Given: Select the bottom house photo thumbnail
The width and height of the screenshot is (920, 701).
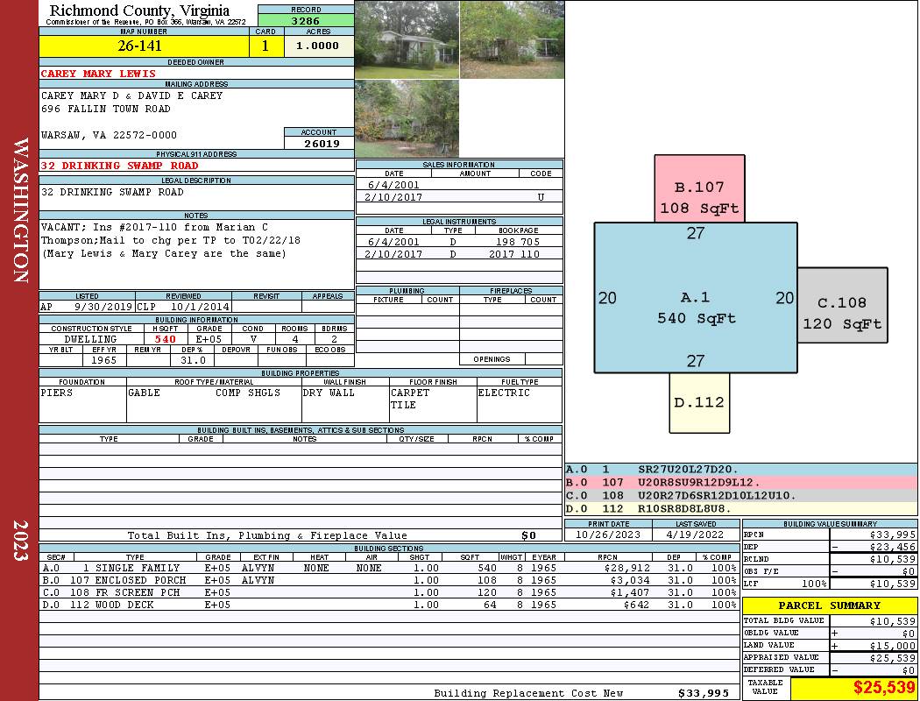Looking at the screenshot, I should pos(407,118).
